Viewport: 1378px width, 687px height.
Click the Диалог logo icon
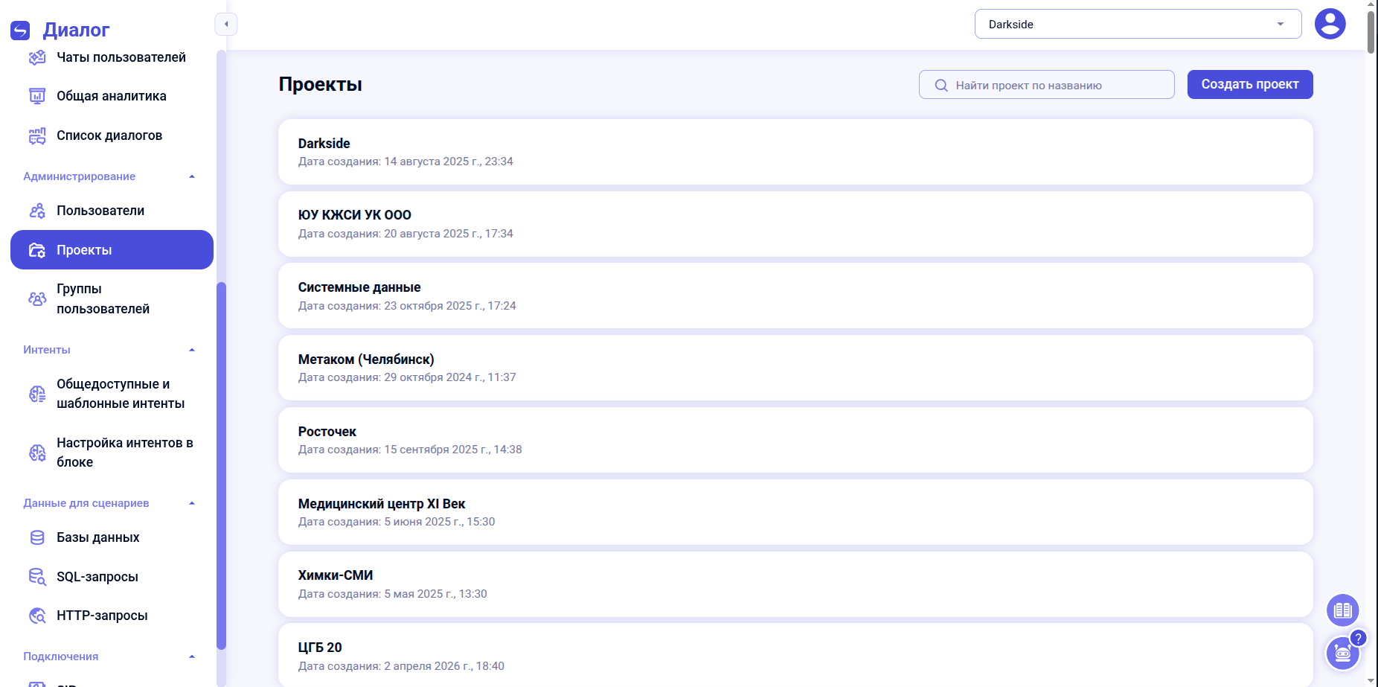[x=20, y=31]
